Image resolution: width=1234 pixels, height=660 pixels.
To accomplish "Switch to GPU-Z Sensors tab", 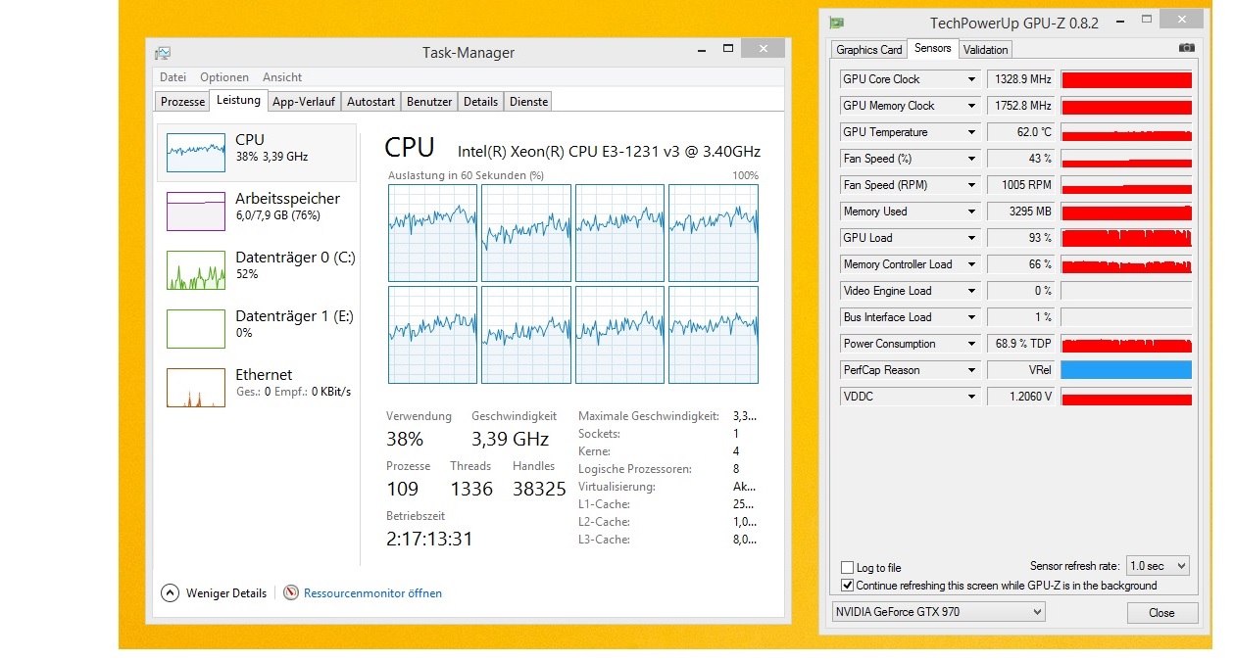I will [933, 48].
